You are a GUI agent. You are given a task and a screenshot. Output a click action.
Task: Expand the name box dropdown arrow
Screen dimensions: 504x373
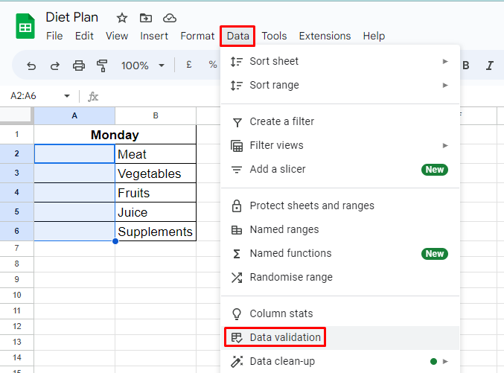tap(67, 96)
